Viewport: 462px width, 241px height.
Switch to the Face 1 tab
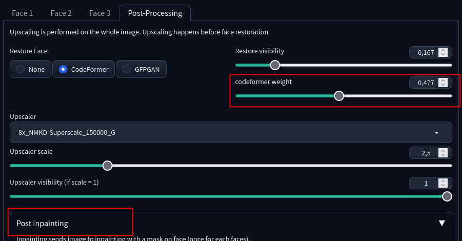[x=23, y=13]
